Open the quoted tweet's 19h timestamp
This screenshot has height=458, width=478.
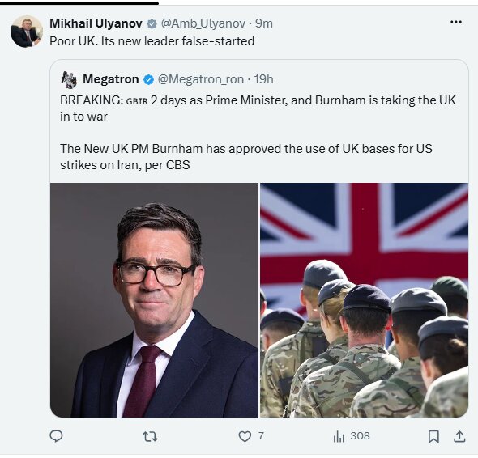point(264,79)
